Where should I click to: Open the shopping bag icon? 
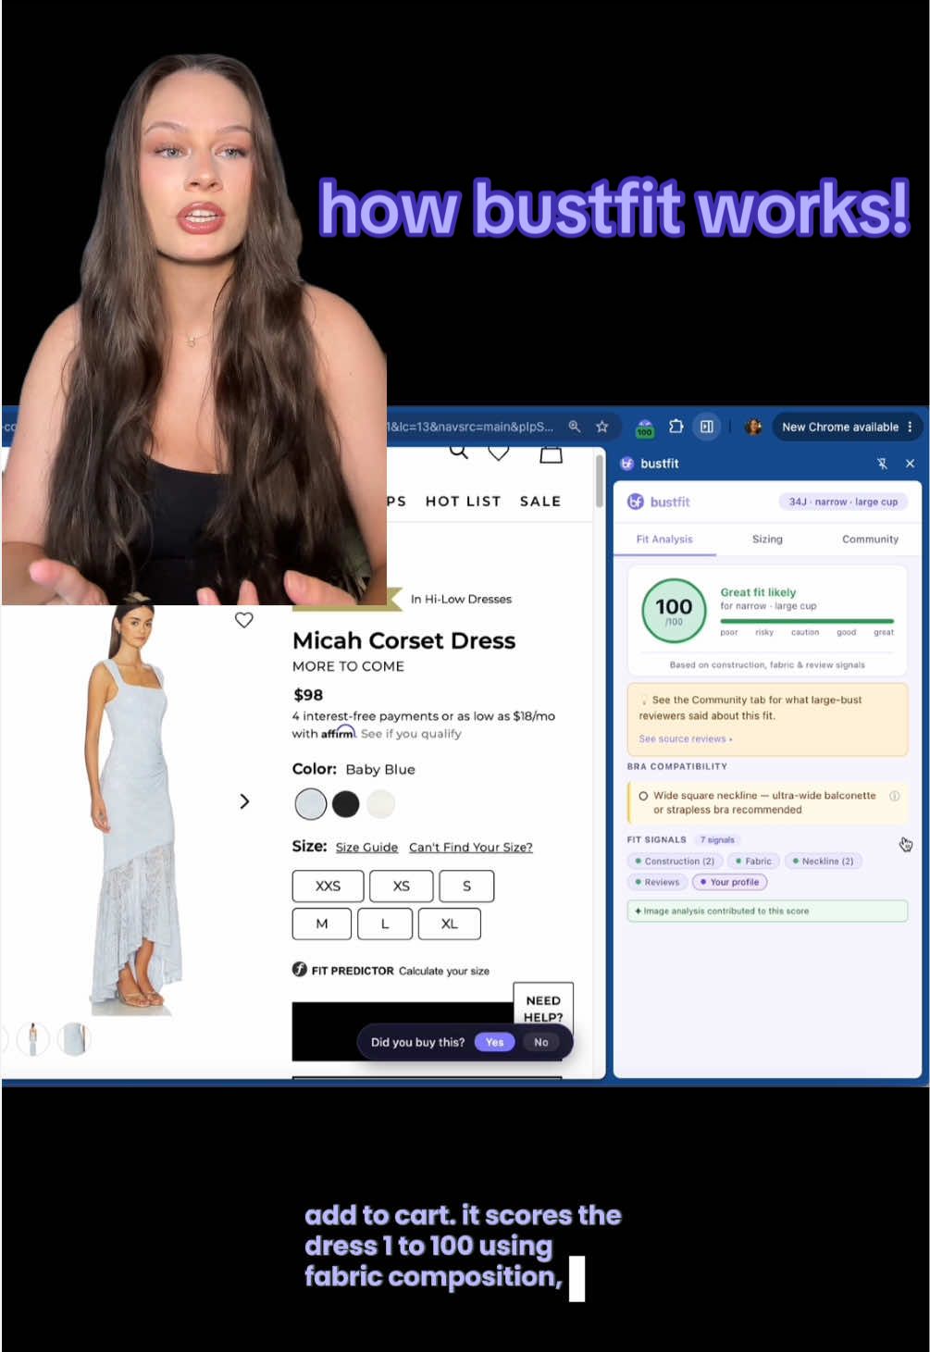click(551, 453)
